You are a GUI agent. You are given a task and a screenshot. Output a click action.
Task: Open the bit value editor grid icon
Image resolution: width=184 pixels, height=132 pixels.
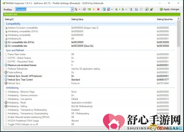141,9
